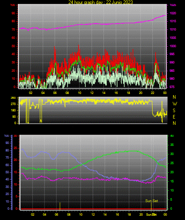Click the yellow sunset marker line near 22

pos(151,206)
